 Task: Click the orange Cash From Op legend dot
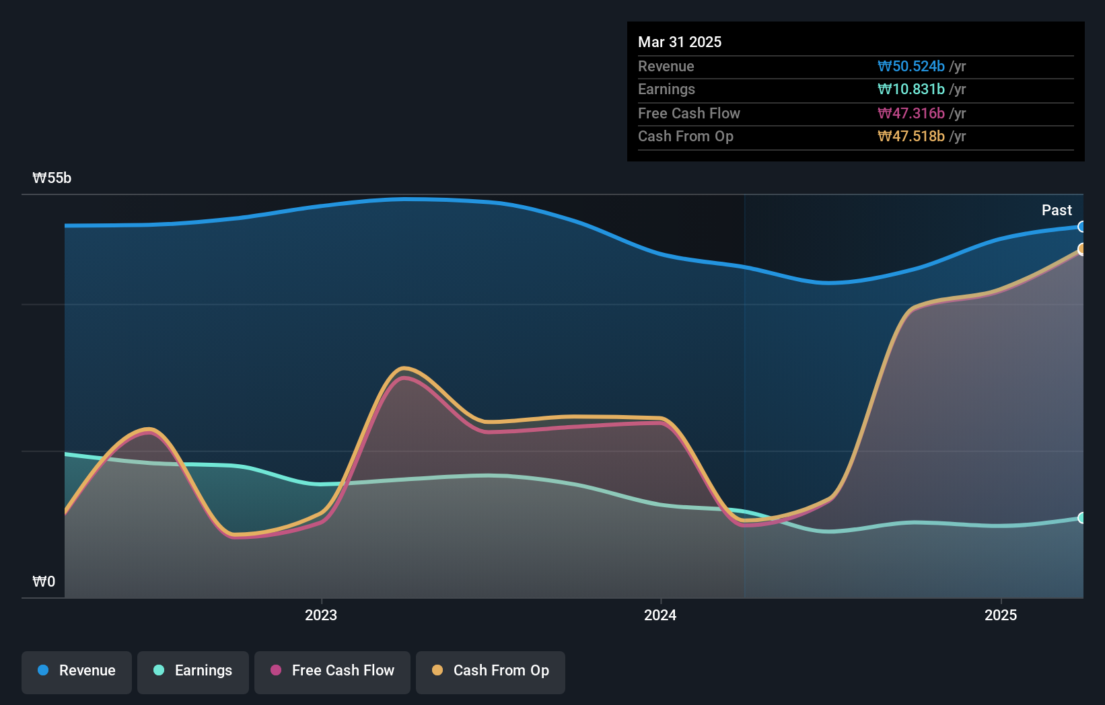click(x=437, y=670)
